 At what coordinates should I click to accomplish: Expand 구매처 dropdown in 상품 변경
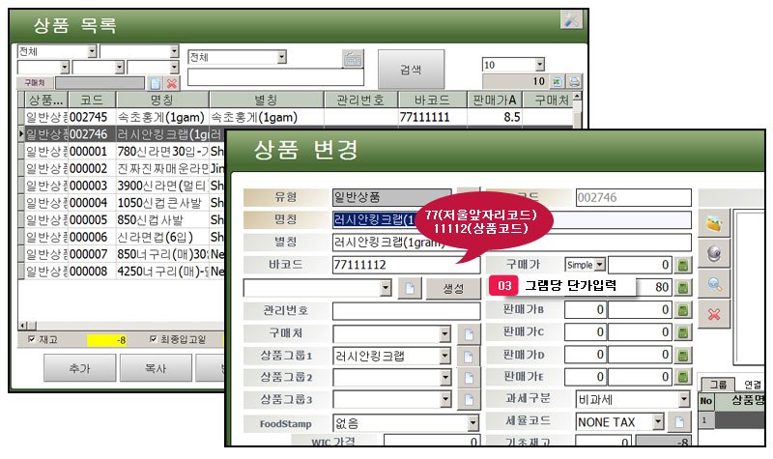(x=444, y=334)
